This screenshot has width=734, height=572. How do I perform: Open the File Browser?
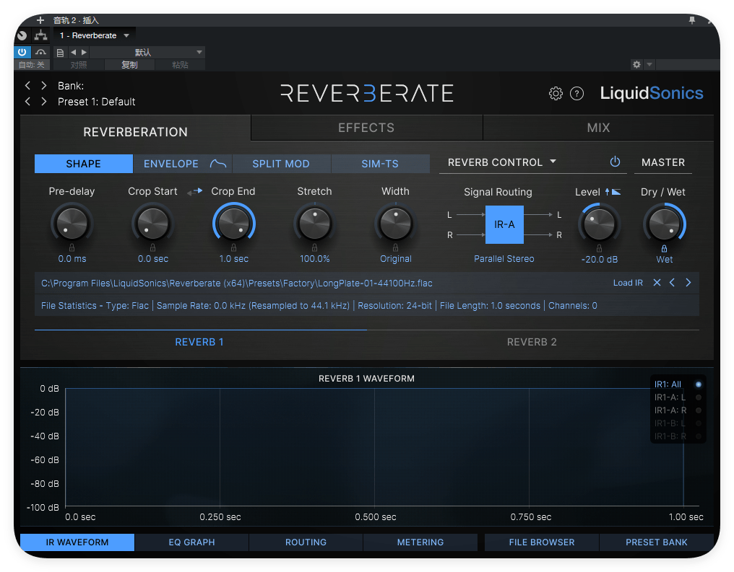tap(542, 542)
